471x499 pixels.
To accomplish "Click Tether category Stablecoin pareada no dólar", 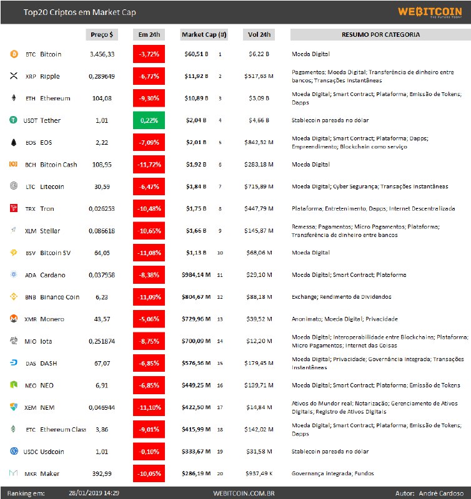I will point(330,120).
